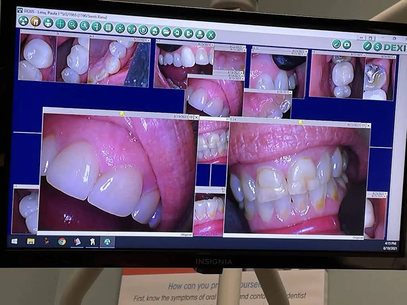The image size is (407, 305).
Task: Click the DEXIS radiation taskbar icon
Action: (x=107, y=242)
